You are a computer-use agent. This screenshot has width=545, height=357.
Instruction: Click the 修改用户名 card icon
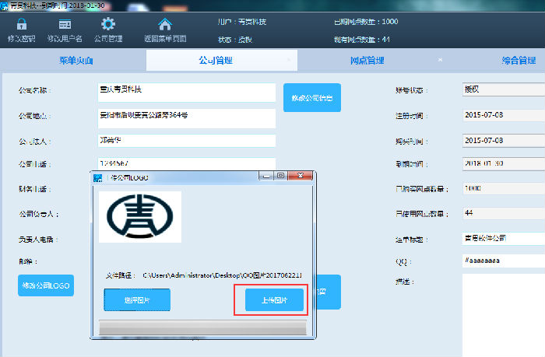[65, 24]
